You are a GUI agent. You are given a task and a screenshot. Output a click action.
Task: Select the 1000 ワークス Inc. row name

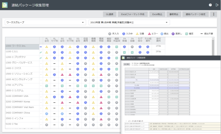[x=16, y=46]
